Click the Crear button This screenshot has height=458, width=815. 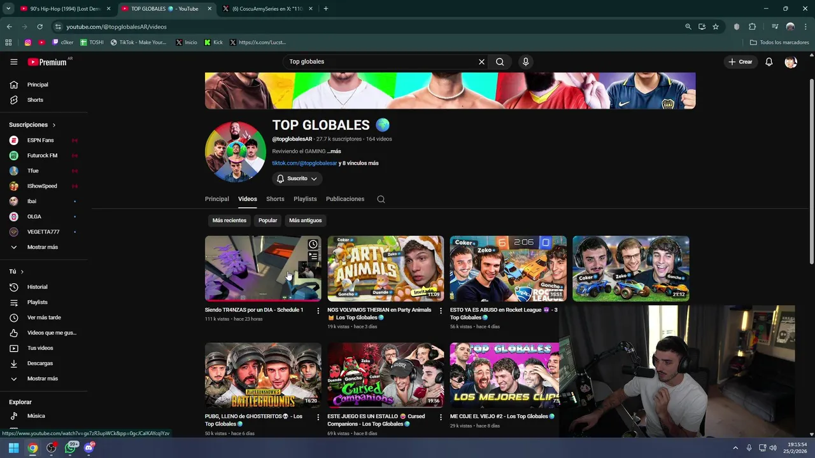coord(740,62)
